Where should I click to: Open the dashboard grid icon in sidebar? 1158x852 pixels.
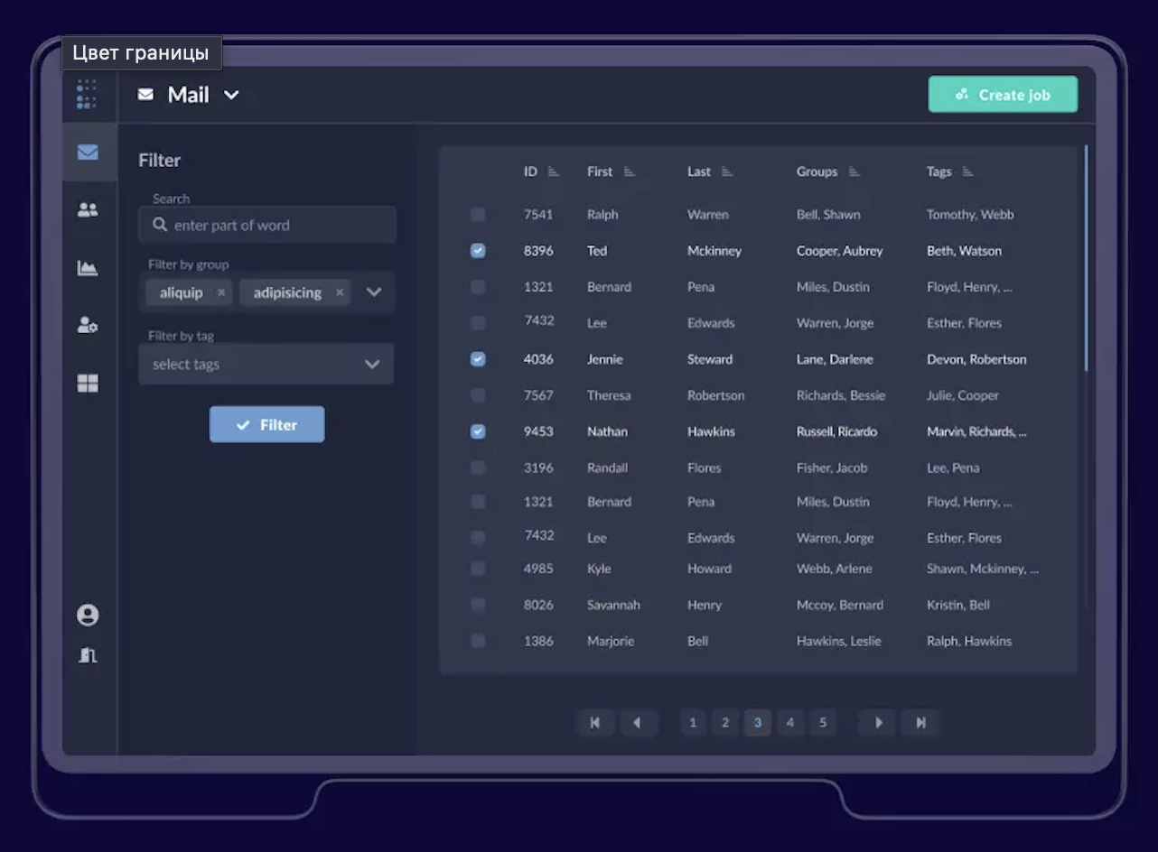coord(88,384)
